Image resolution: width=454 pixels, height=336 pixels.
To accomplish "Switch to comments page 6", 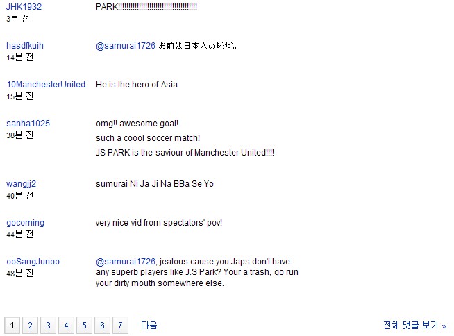I will 102,326.
